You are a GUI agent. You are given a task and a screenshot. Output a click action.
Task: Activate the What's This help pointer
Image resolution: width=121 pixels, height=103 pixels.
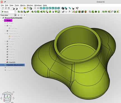[77, 8]
